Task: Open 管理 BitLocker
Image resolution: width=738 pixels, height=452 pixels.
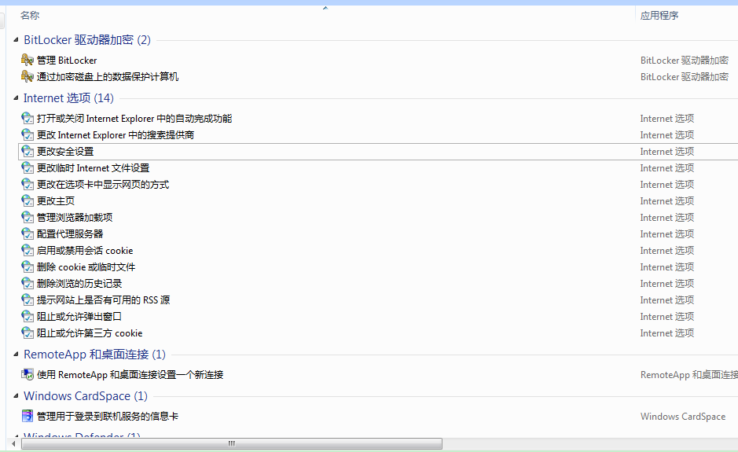Action: pos(67,61)
